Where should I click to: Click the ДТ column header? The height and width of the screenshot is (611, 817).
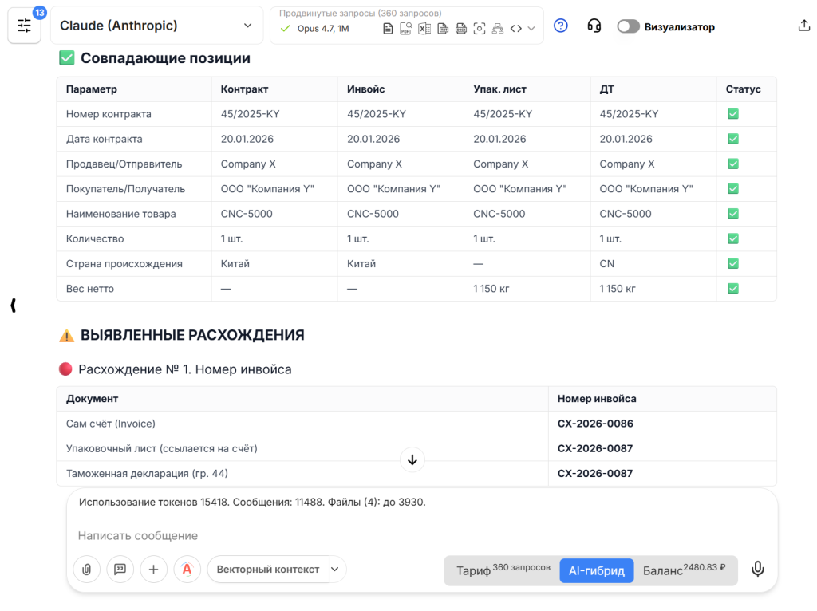(606, 89)
